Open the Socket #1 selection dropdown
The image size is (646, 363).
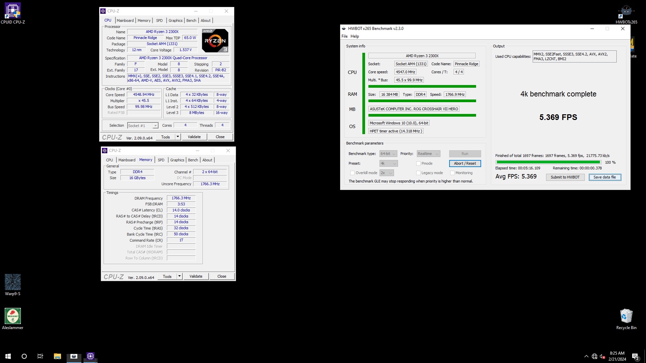click(x=143, y=126)
